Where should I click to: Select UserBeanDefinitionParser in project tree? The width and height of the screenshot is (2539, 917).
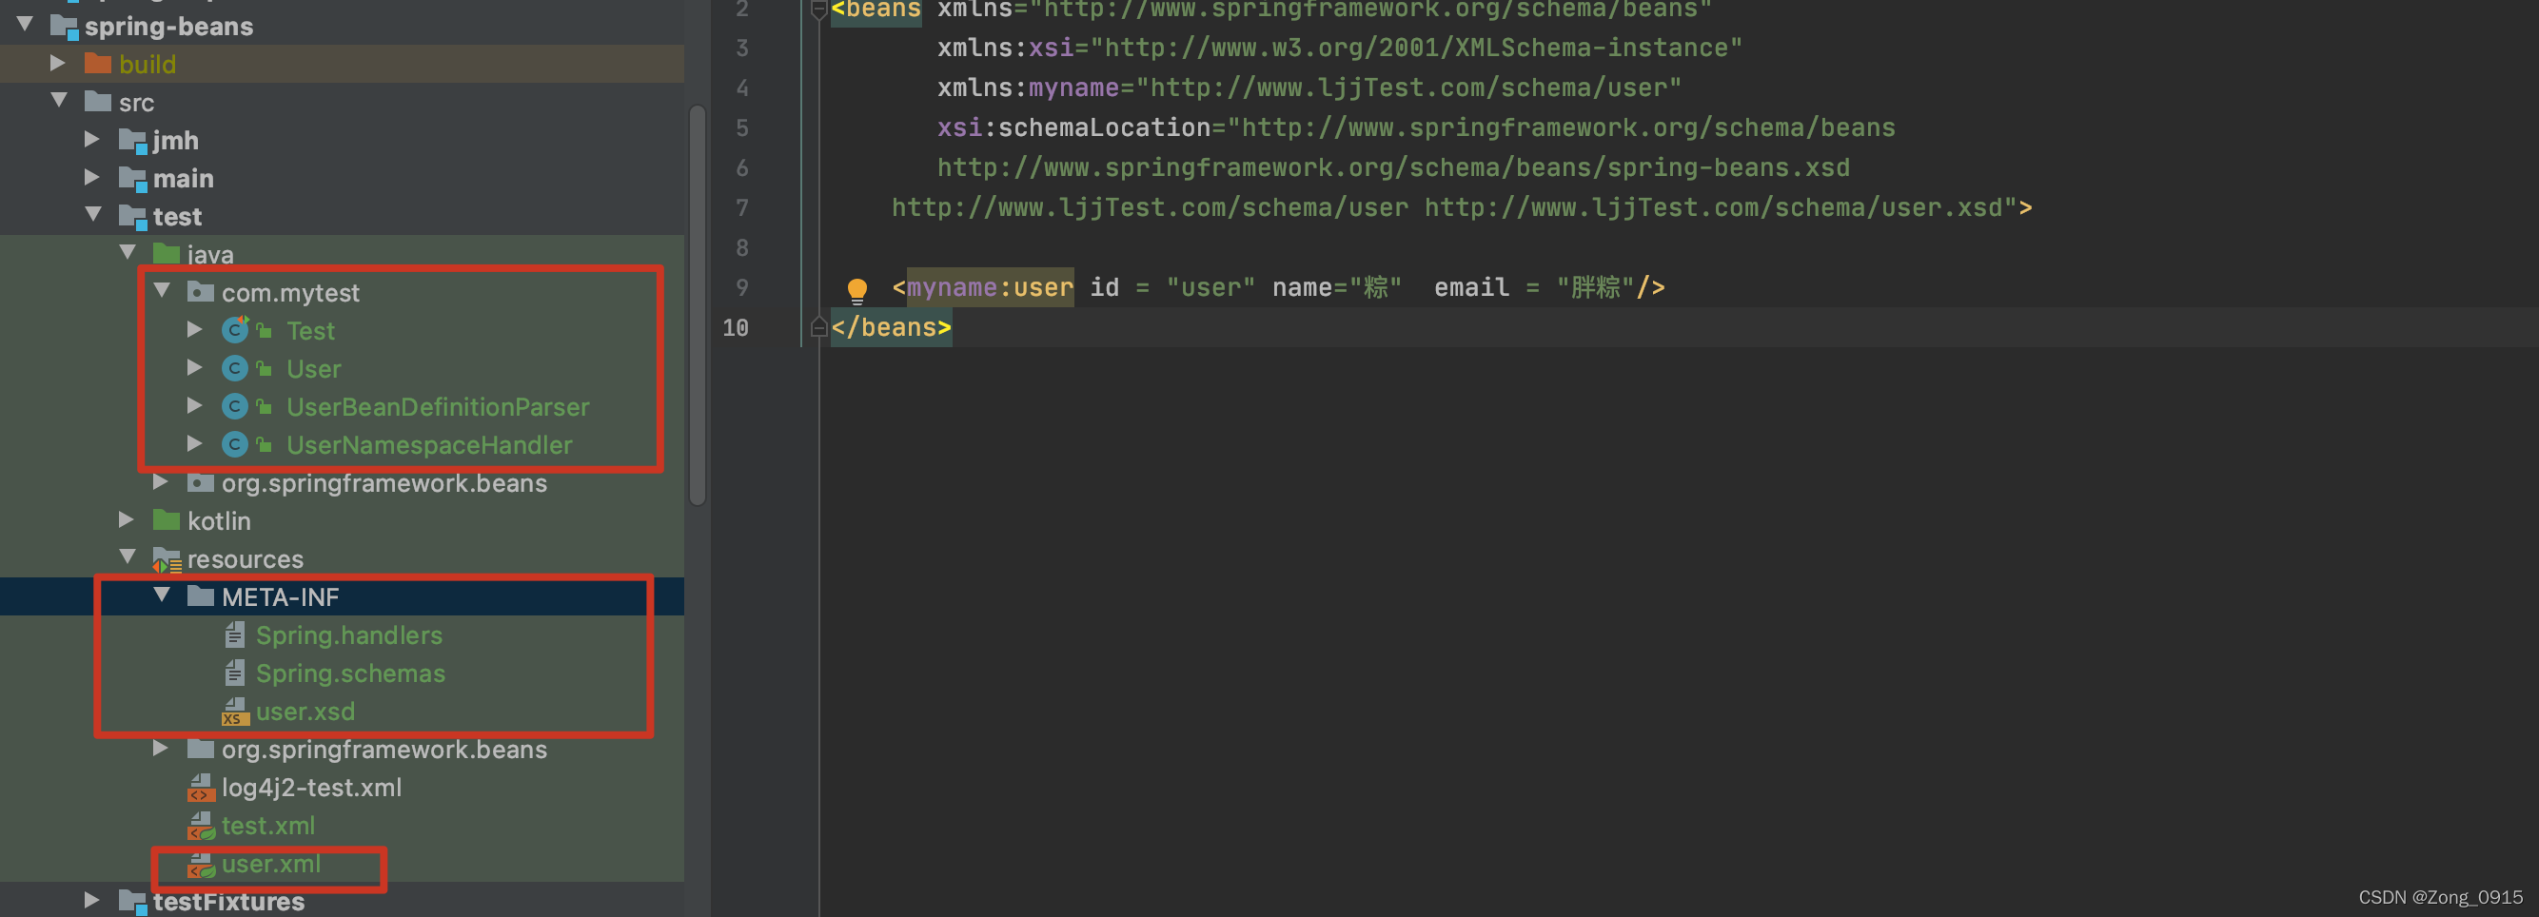coord(438,407)
